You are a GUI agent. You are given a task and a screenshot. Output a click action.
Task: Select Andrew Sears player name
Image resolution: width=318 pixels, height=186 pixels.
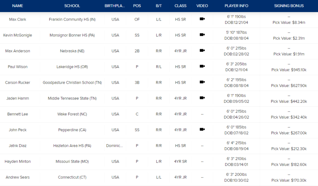[18, 177]
